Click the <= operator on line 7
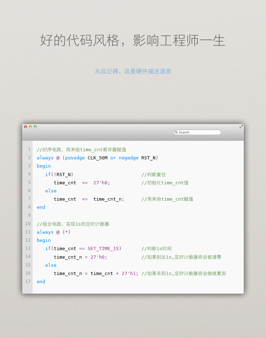Image resolution: width=266 pixels, height=338 pixels. click(x=85, y=199)
